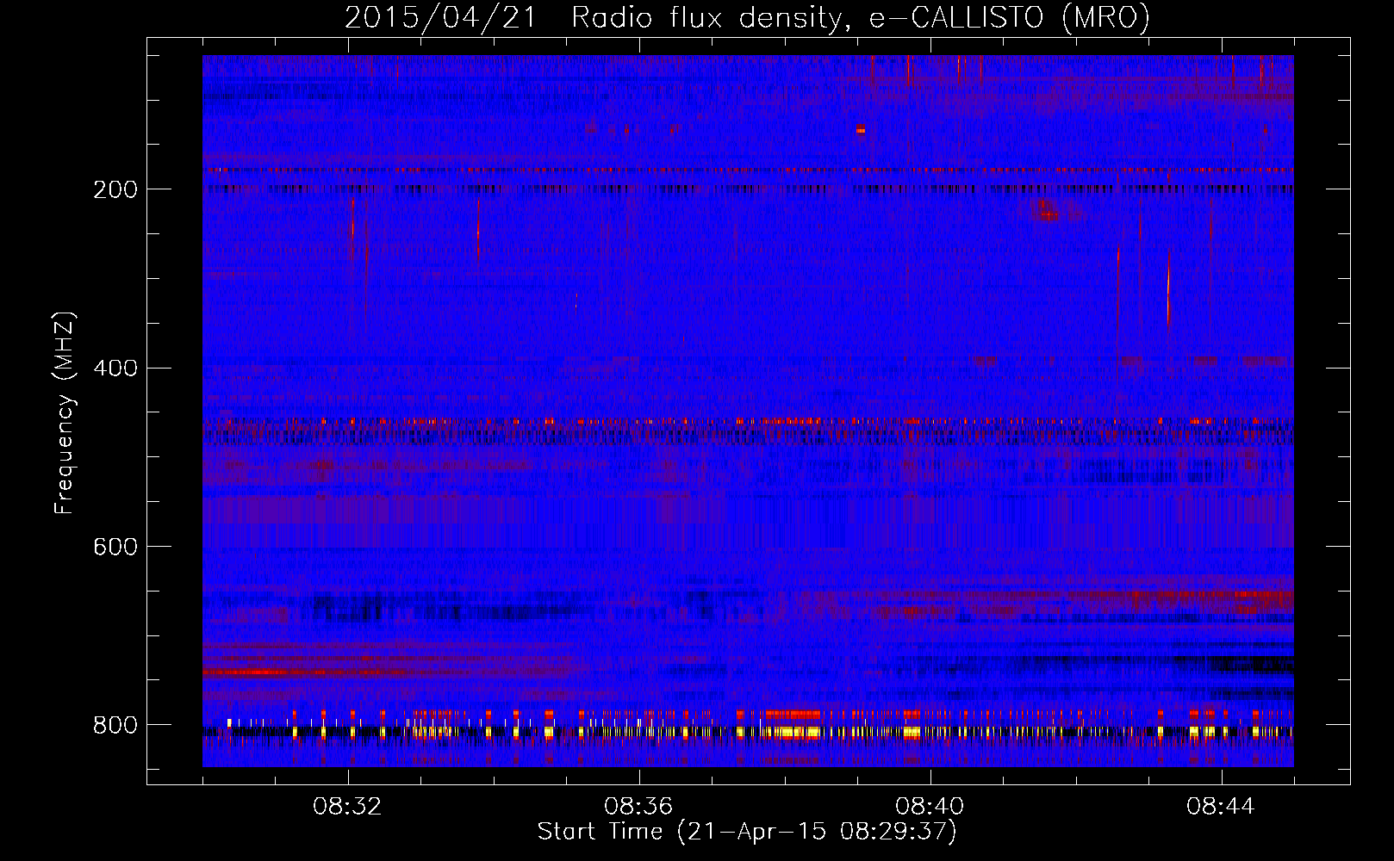Pick the "08:44" time tick label
Image resolution: width=1394 pixels, height=861 pixels.
(x=1222, y=807)
